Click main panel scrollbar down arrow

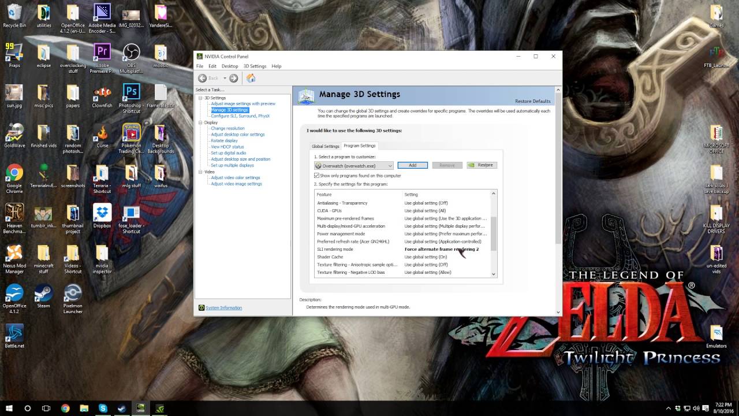coord(558,312)
